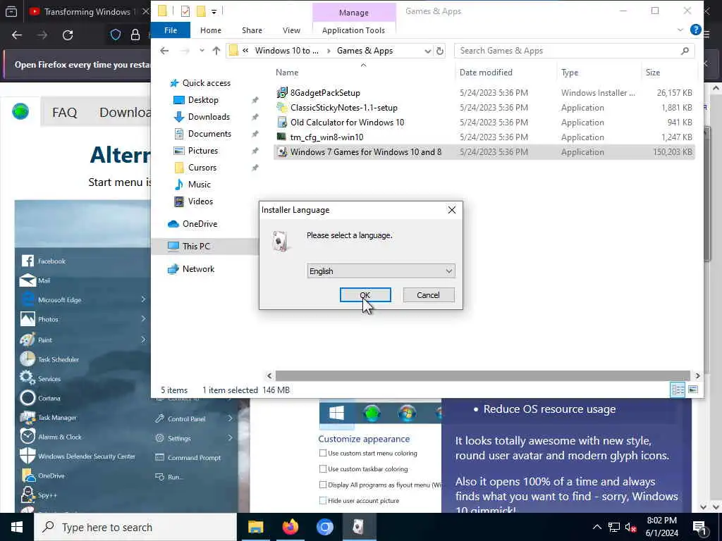This screenshot has width=722, height=541.
Task: Click Firefox tracking protection shield icon
Action: pos(116,35)
